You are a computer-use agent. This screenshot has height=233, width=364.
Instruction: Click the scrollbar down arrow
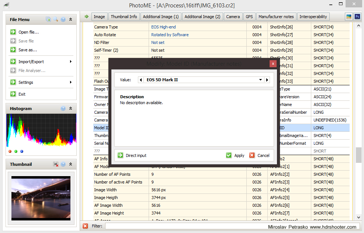coord(358,217)
